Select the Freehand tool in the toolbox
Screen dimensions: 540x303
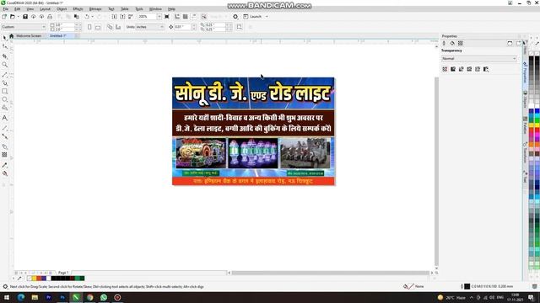tap(4, 74)
